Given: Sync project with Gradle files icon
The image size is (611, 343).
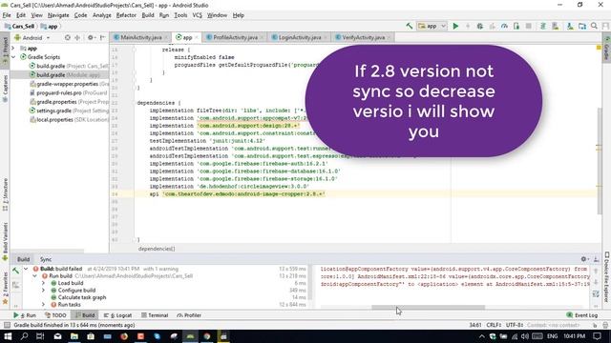Looking at the screenshot, I should (x=543, y=26).
